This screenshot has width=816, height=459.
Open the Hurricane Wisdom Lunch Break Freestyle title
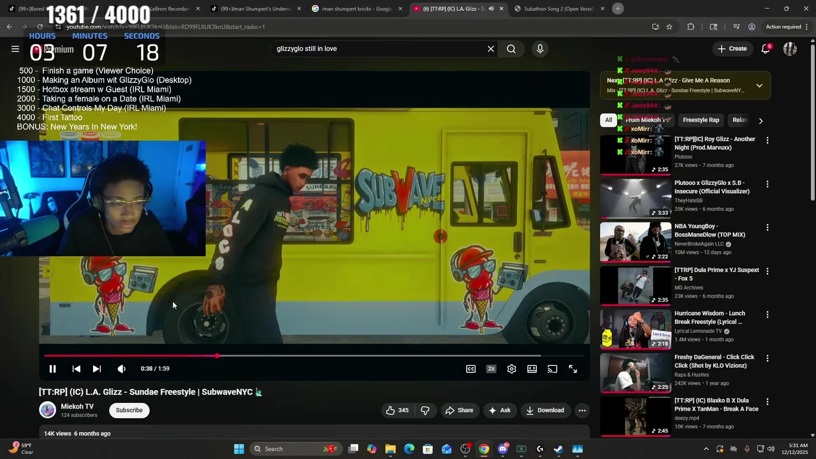(710, 317)
